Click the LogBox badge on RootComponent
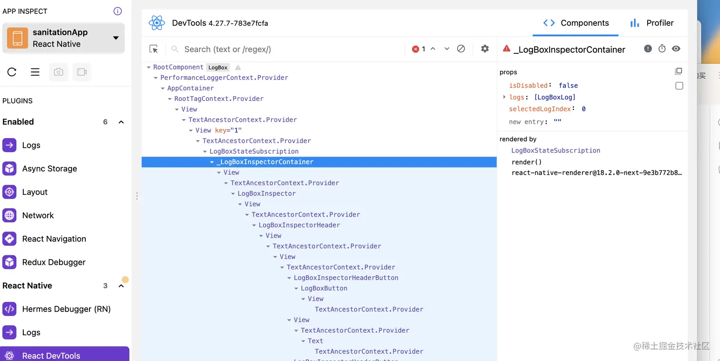The width and height of the screenshot is (720, 361). [x=218, y=67]
